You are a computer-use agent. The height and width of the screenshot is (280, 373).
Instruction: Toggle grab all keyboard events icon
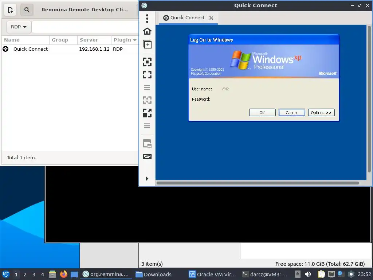(x=147, y=156)
